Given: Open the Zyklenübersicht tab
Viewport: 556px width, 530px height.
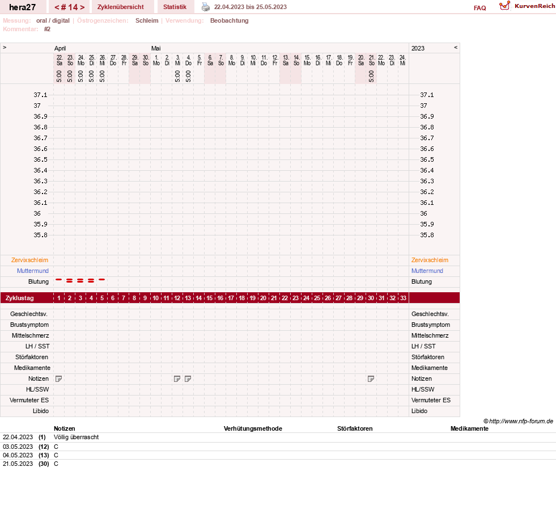Looking at the screenshot, I should point(121,7).
